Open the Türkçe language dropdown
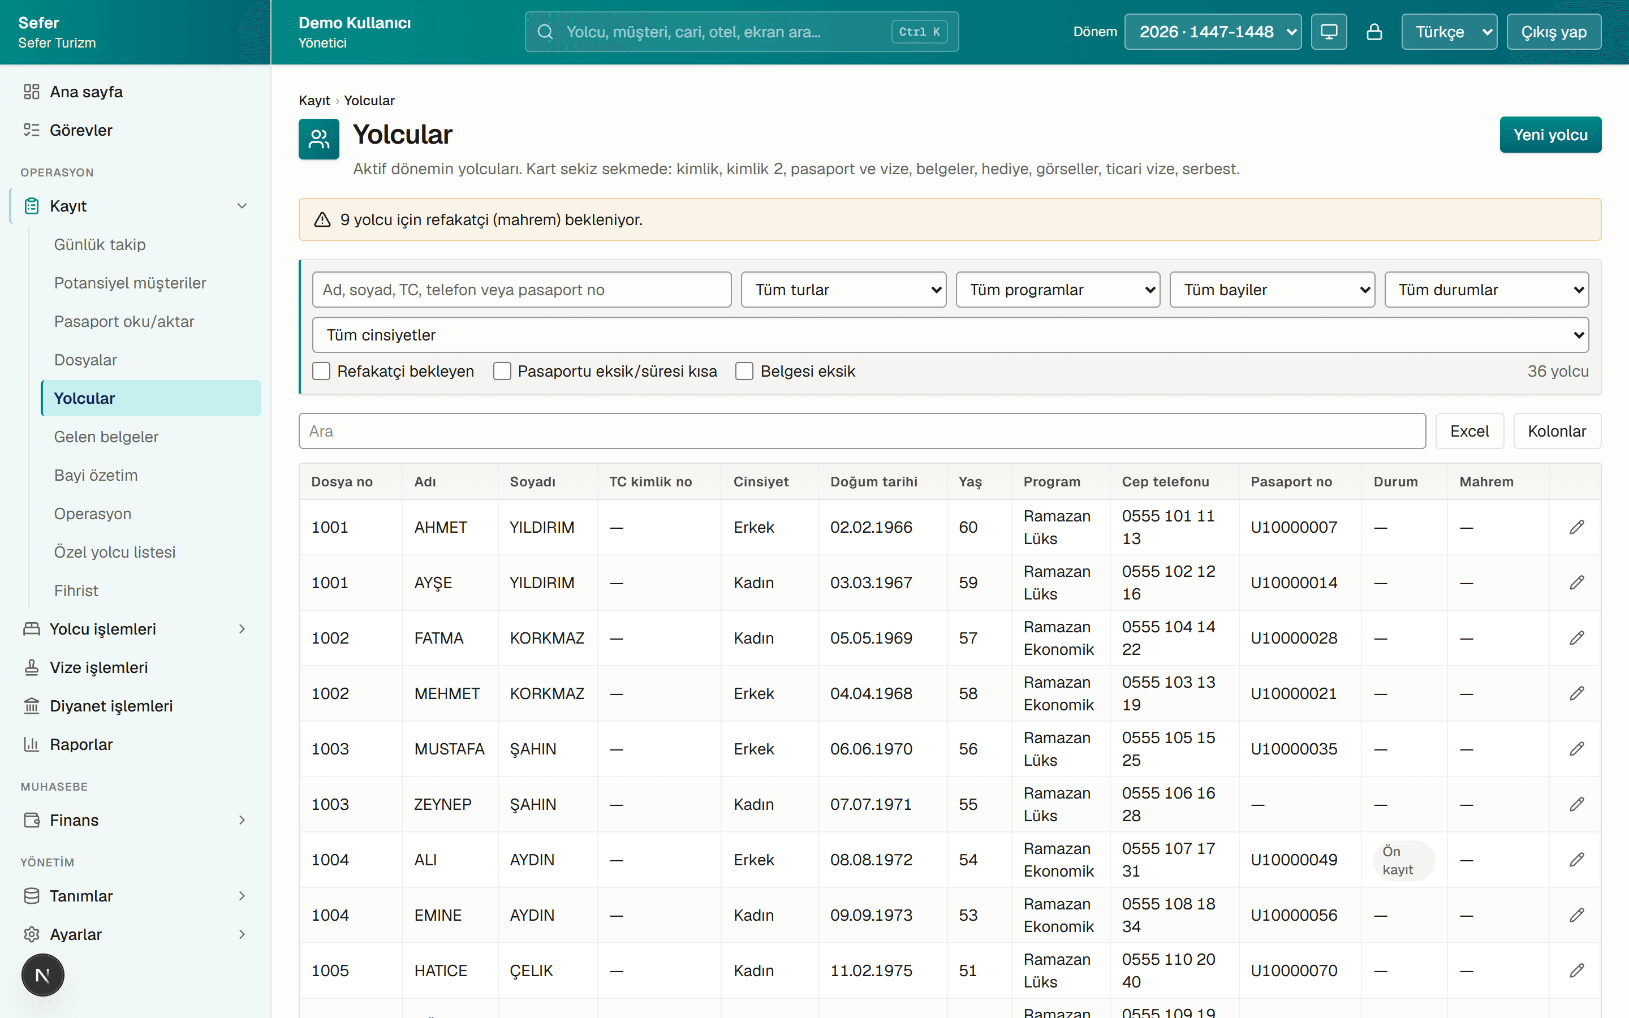Screen dimensions: 1629x1018 (x=1449, y=32)
